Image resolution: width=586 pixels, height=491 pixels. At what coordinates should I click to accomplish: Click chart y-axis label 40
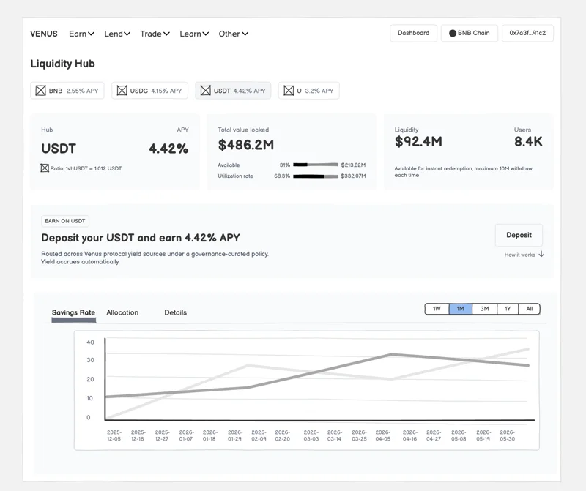(90, 342)
